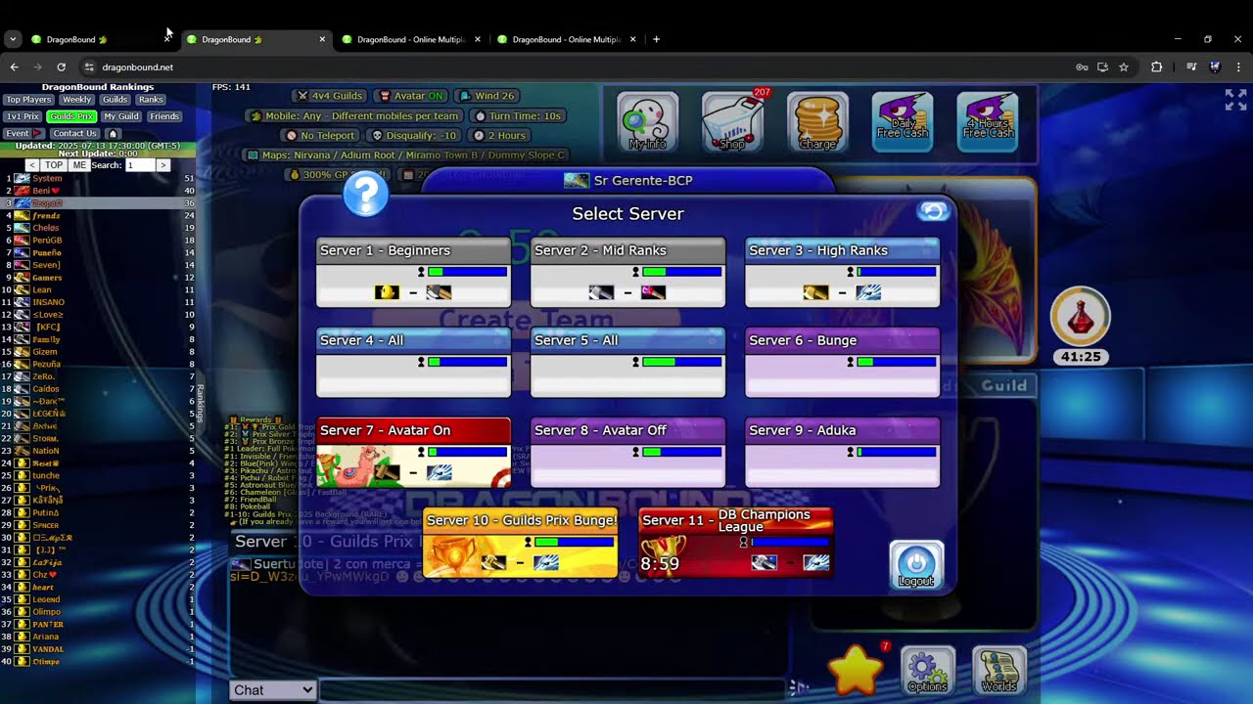Open the Options gear icon
This screenshot has height=704, width=1253.
point(927,671)
